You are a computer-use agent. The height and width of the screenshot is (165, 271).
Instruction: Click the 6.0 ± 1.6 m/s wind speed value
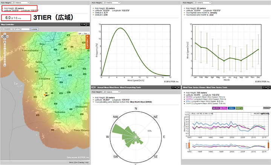point(13,18)
